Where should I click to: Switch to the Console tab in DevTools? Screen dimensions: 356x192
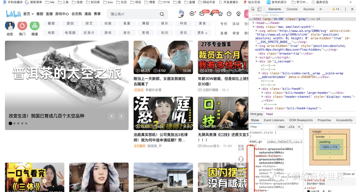point(292,9)
